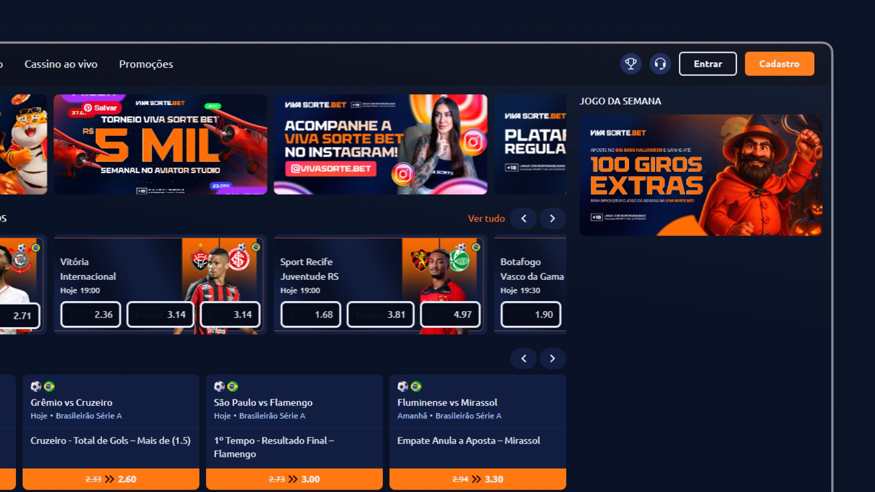Open Cassino ao vivo menu
Screen dimensions: 875x492
click(x=61, y=64)
